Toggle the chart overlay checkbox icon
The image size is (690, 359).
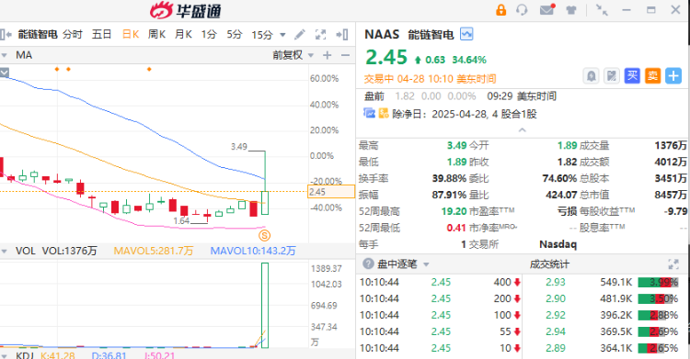(x=5, y=73)
